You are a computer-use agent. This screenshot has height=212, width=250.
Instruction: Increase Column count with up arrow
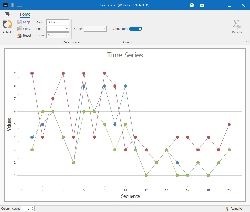33,207
